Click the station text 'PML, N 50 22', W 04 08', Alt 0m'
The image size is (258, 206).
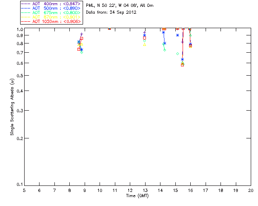click(120, 5)
